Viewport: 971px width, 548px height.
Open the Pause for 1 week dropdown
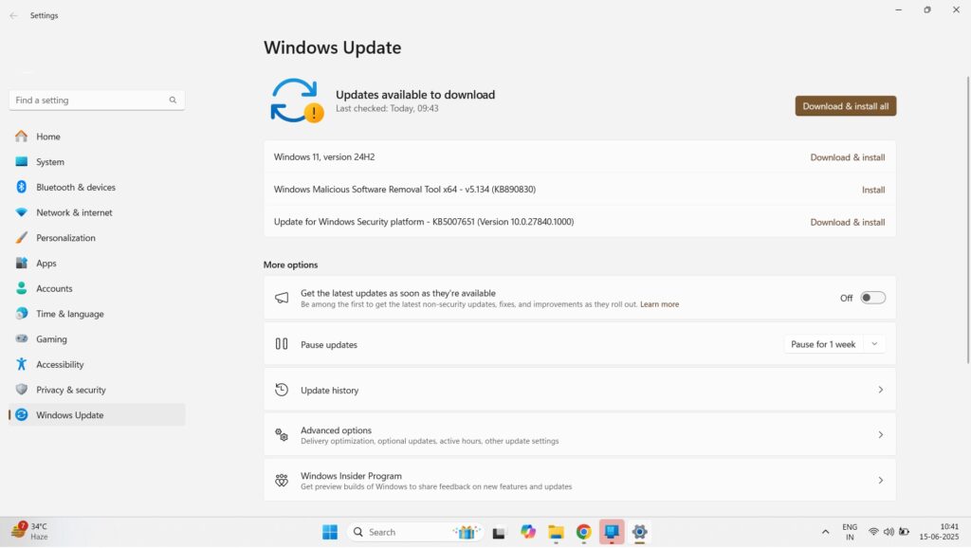pyautogui.click(x=874, y=344)
